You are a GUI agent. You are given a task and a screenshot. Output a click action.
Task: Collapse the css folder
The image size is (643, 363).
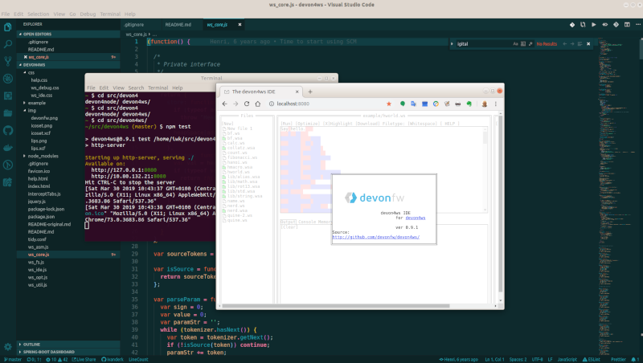point(31,72)
